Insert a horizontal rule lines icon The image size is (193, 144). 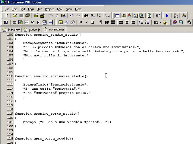pos(113,22)
